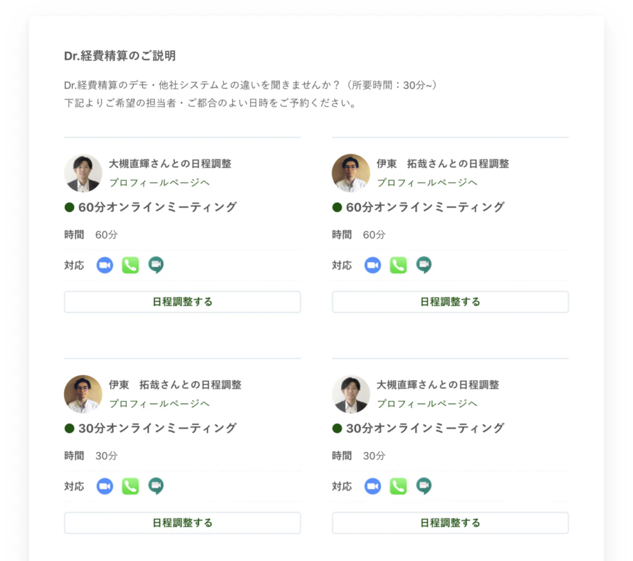Open プロフィールページへ link for 伊東拓哉 30分 meeting
Viewport: 633px width, 561px height.
point(159,404)
